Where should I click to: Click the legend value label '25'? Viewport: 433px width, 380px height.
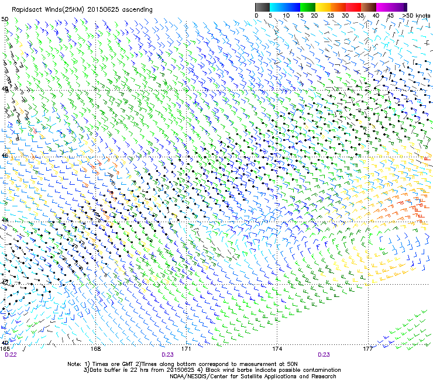(x=331, y=16)
